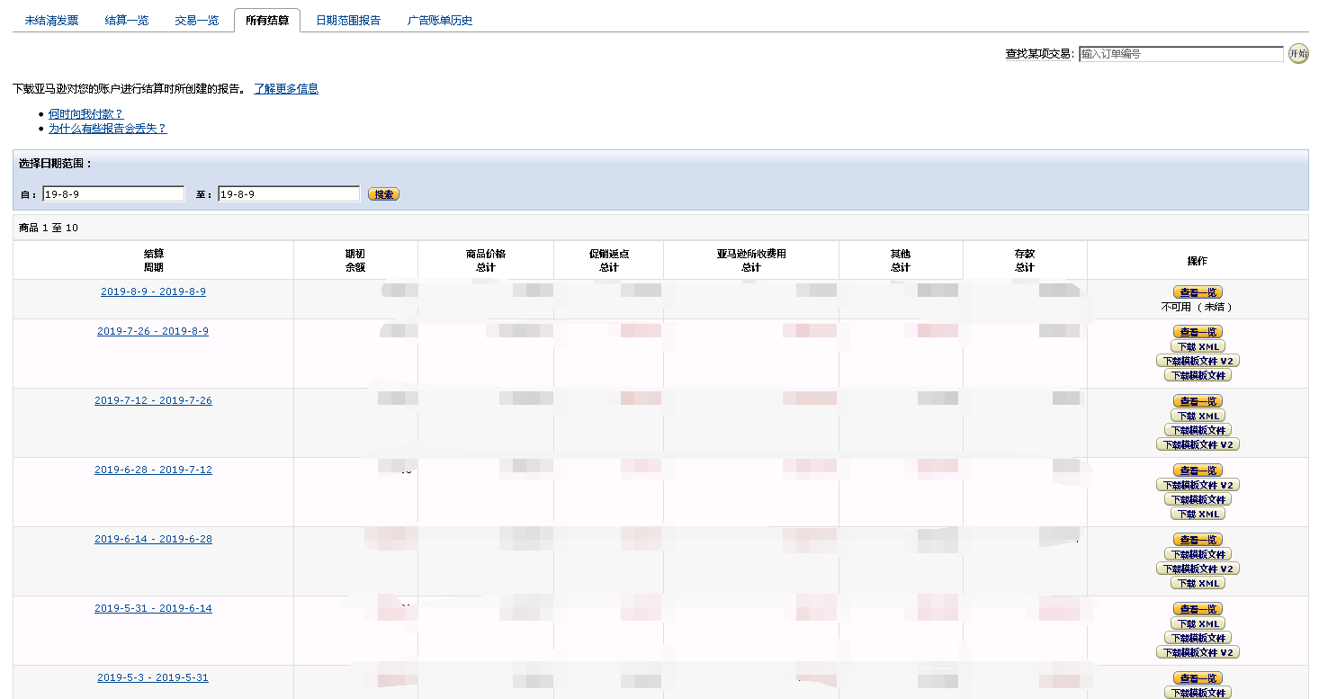
Task: Switch to the 结算一览 tab
Action: coord(127,20)
